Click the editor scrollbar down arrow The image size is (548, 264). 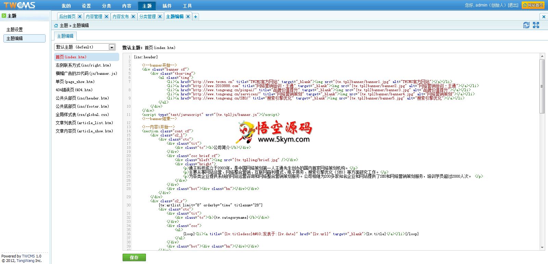tap(542, 247)
